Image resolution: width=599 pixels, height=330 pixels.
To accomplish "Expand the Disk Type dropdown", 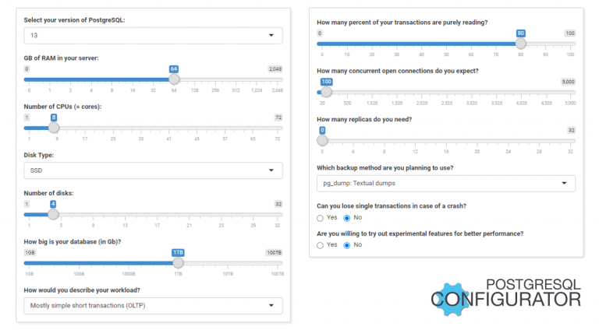I will click(x=153, y=170).
